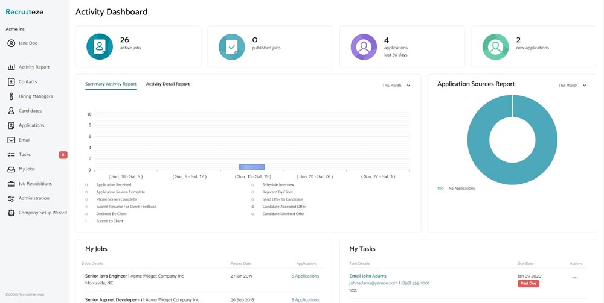Viewport: 604px width, 303px height.
Task: Expand This Month dropdown for Activity Report
Action: coord(396,86)
